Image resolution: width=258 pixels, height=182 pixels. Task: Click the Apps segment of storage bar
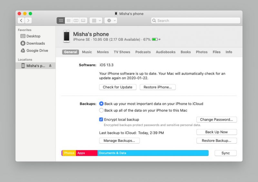click(x=86, y=153)
